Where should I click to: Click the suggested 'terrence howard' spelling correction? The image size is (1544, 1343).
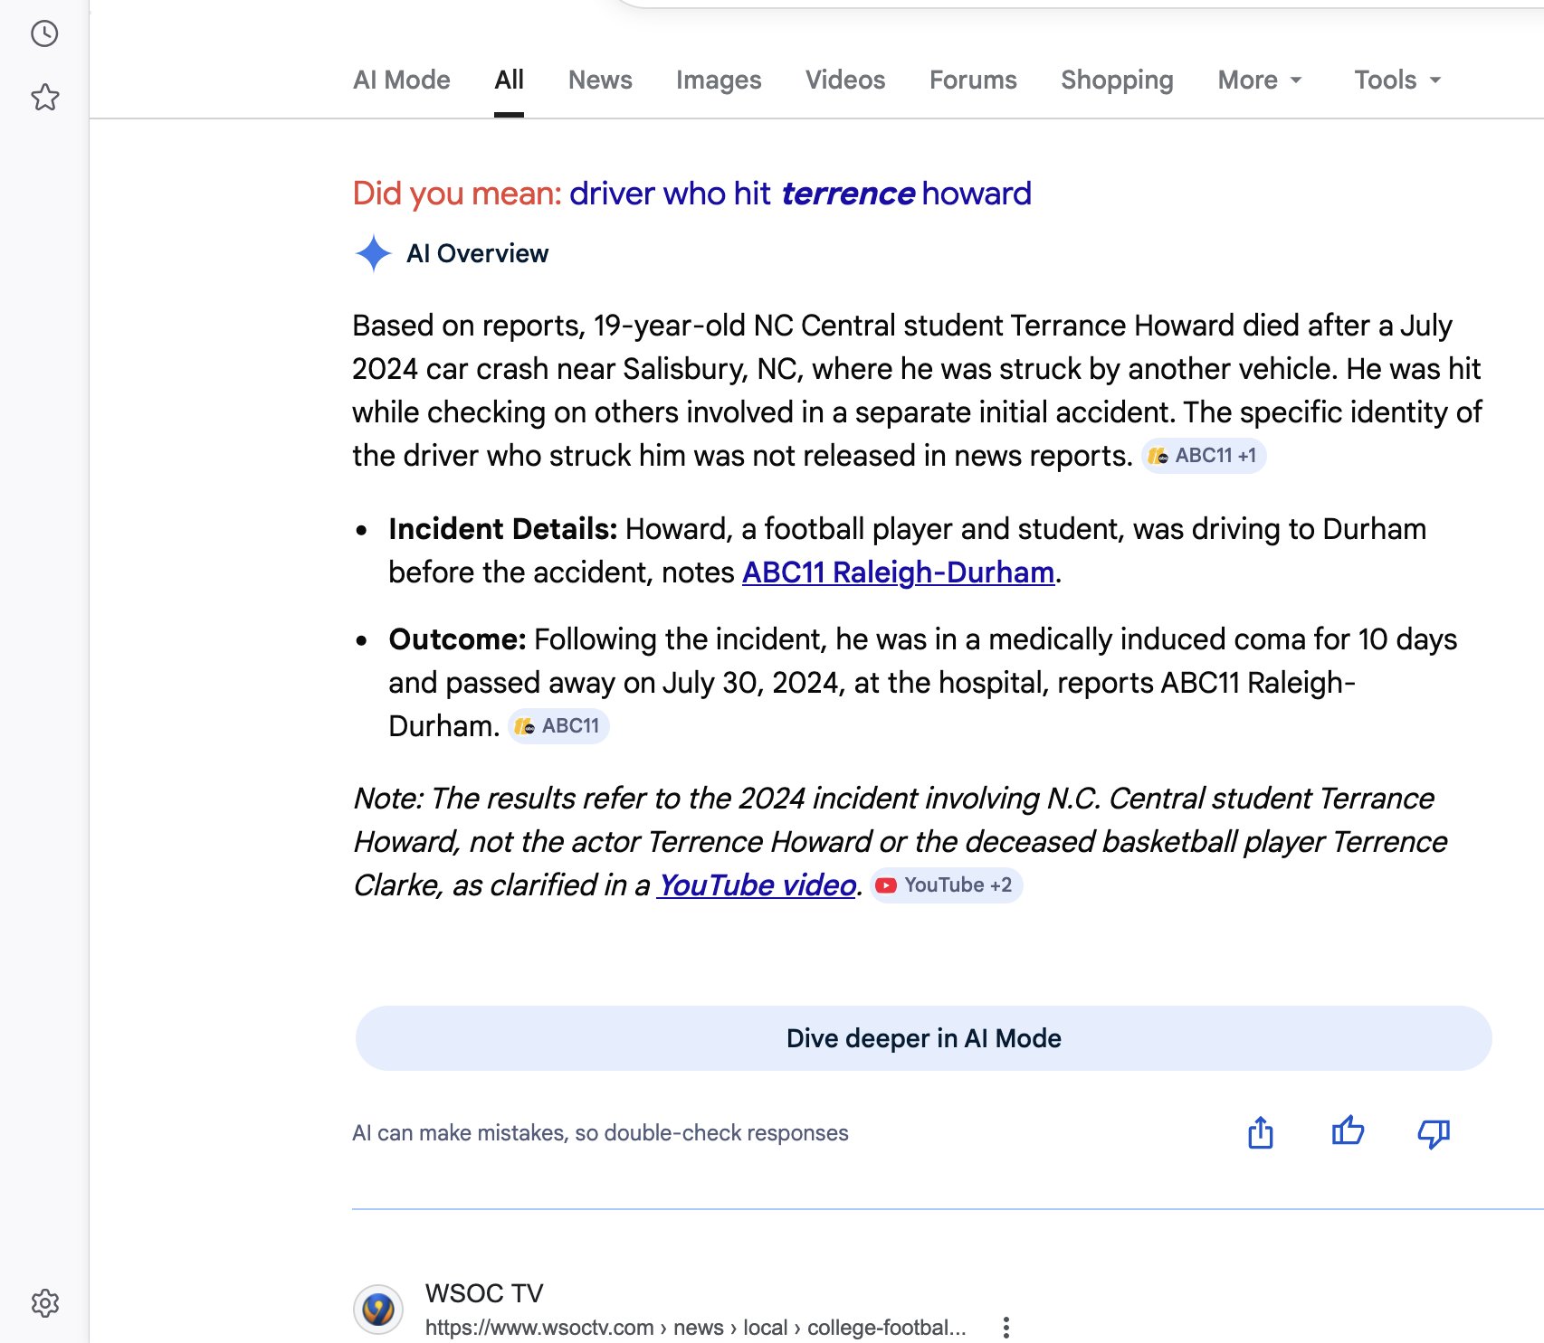pos(800,194)
